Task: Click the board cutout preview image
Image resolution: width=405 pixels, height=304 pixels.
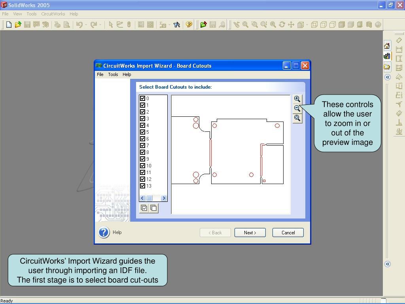Action: [231, 155]
